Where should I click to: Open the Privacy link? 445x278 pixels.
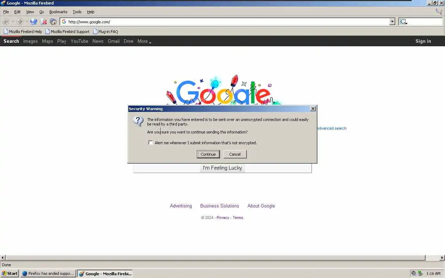click(x=223, y=218)
